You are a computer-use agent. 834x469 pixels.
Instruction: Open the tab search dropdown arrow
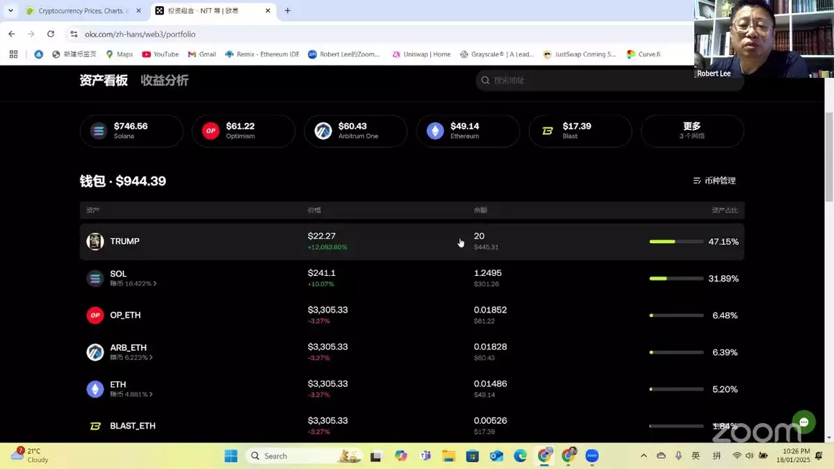(x=10, y=10)
